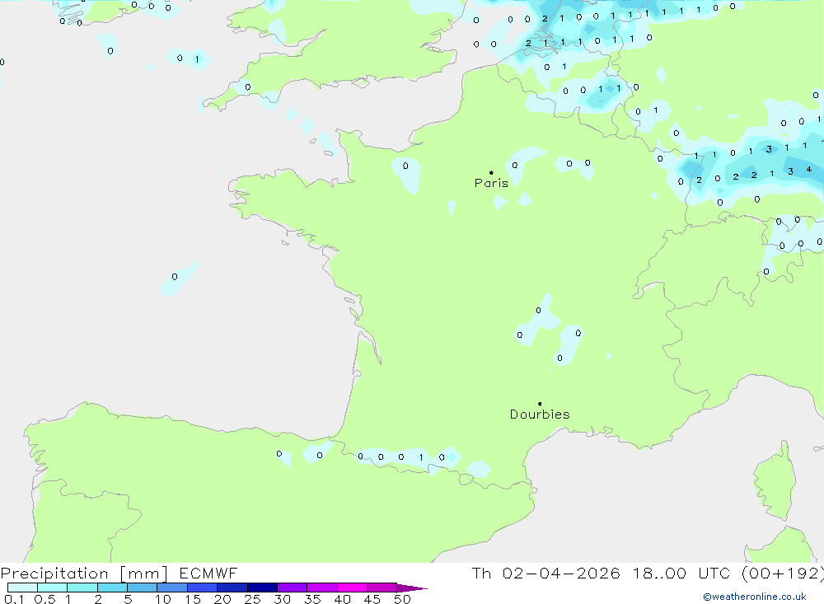
Task: Select the 1 to 2 mm legend swatch
Action: [x=82, y=588]
